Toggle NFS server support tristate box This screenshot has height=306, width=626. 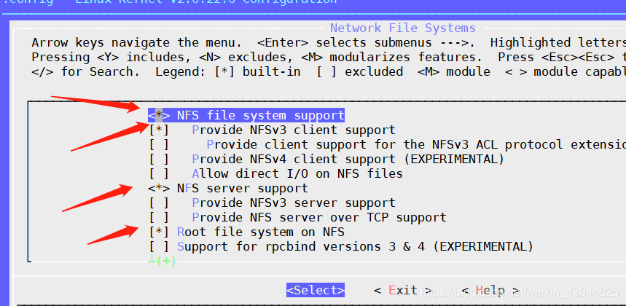tap(159, 188)
